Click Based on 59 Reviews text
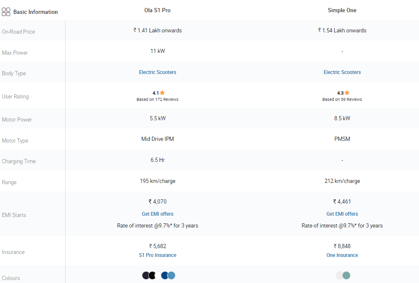Image resolution: width=419 pixels, height=283 pixels. [342, 99]
